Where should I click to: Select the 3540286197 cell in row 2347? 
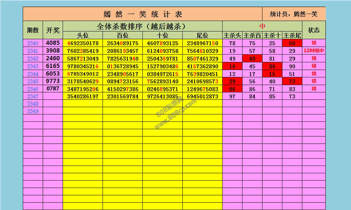tap(83, 96)
